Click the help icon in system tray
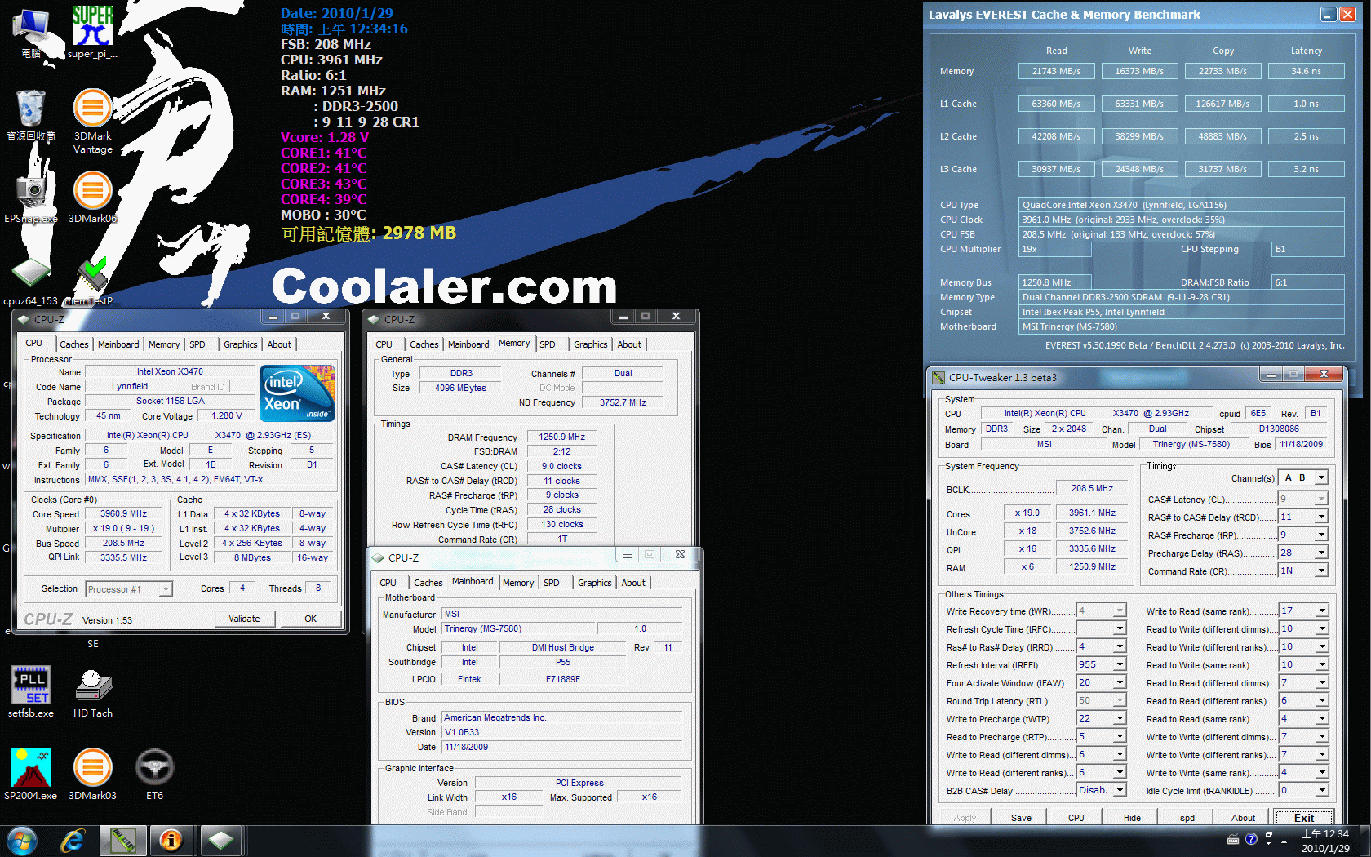Image resolution: width=1371 pixels, height=857 pixels. 1251,839
